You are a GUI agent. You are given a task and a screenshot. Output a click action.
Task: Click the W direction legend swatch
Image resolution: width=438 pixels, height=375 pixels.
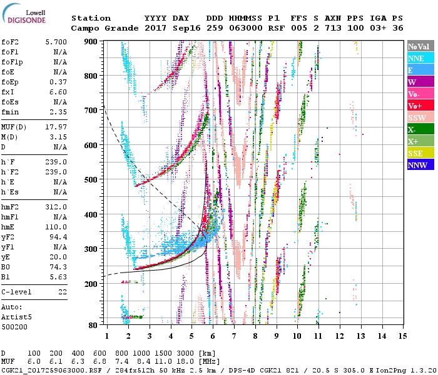point(420,82)
